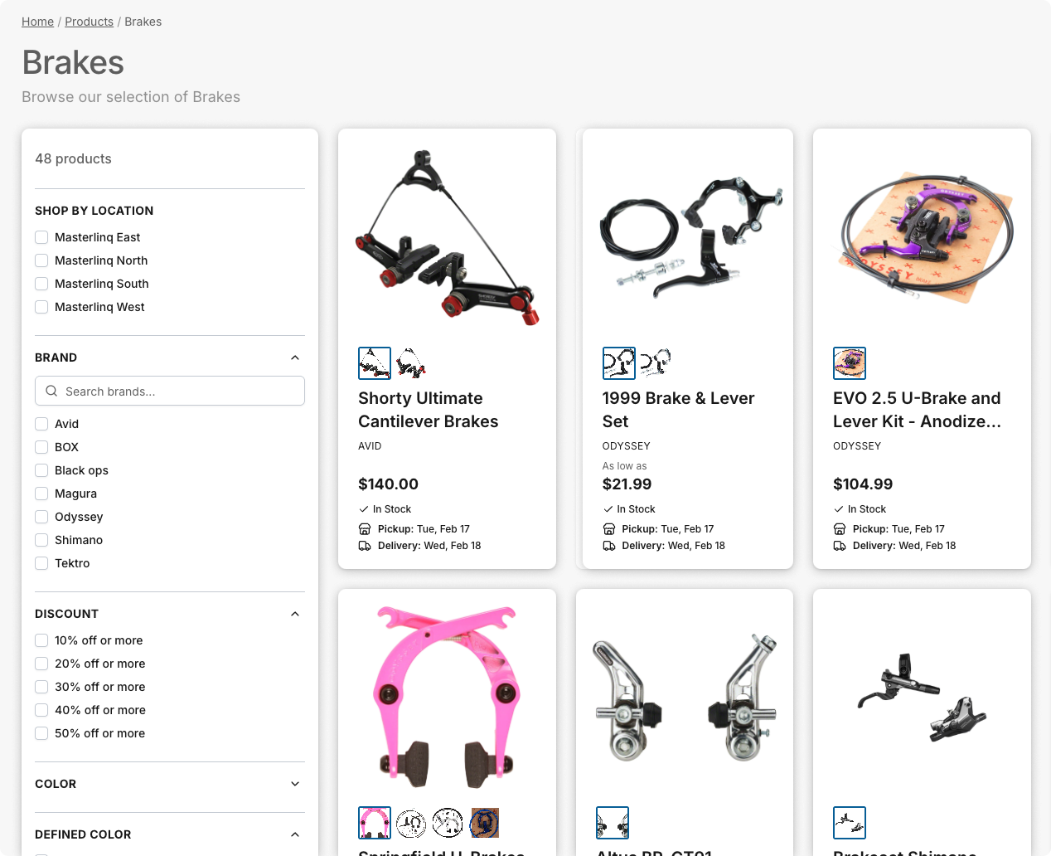
Task: Focus the Search brands input field
Action: [x=170, y=391]
